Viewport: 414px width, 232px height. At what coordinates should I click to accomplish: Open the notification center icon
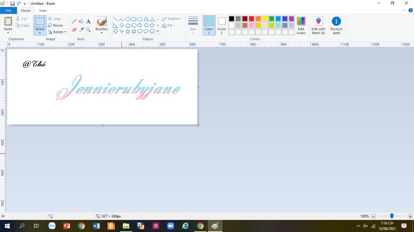(x=404, y=226)
